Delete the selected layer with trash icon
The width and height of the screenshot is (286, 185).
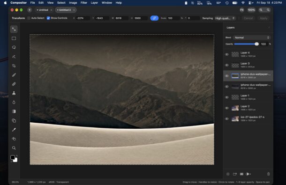268,174
